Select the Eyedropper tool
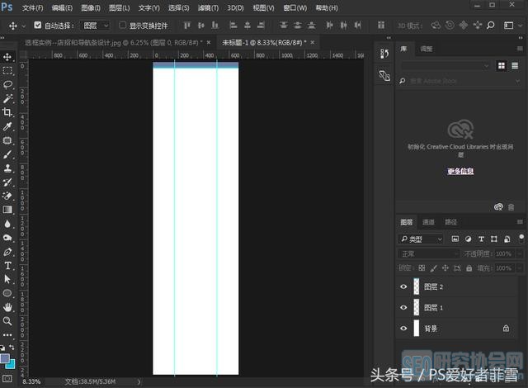The height and width of the screenshot is (388, 528). point(7,126)
